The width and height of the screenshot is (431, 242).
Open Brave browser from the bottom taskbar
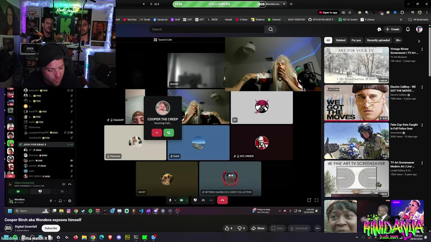coord(110,237)
